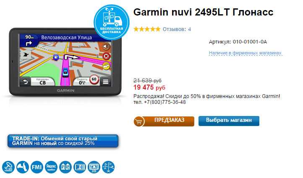Click the speaker icon on navigator screen
The image size is (303, 178).
[x=106, y=46]
